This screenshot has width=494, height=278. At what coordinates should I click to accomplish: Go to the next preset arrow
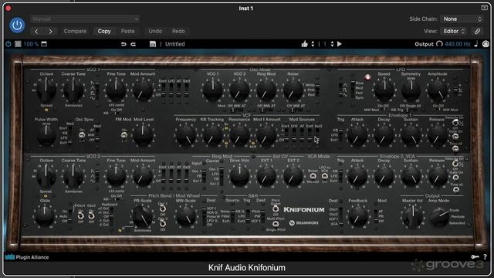click(50, 31)
